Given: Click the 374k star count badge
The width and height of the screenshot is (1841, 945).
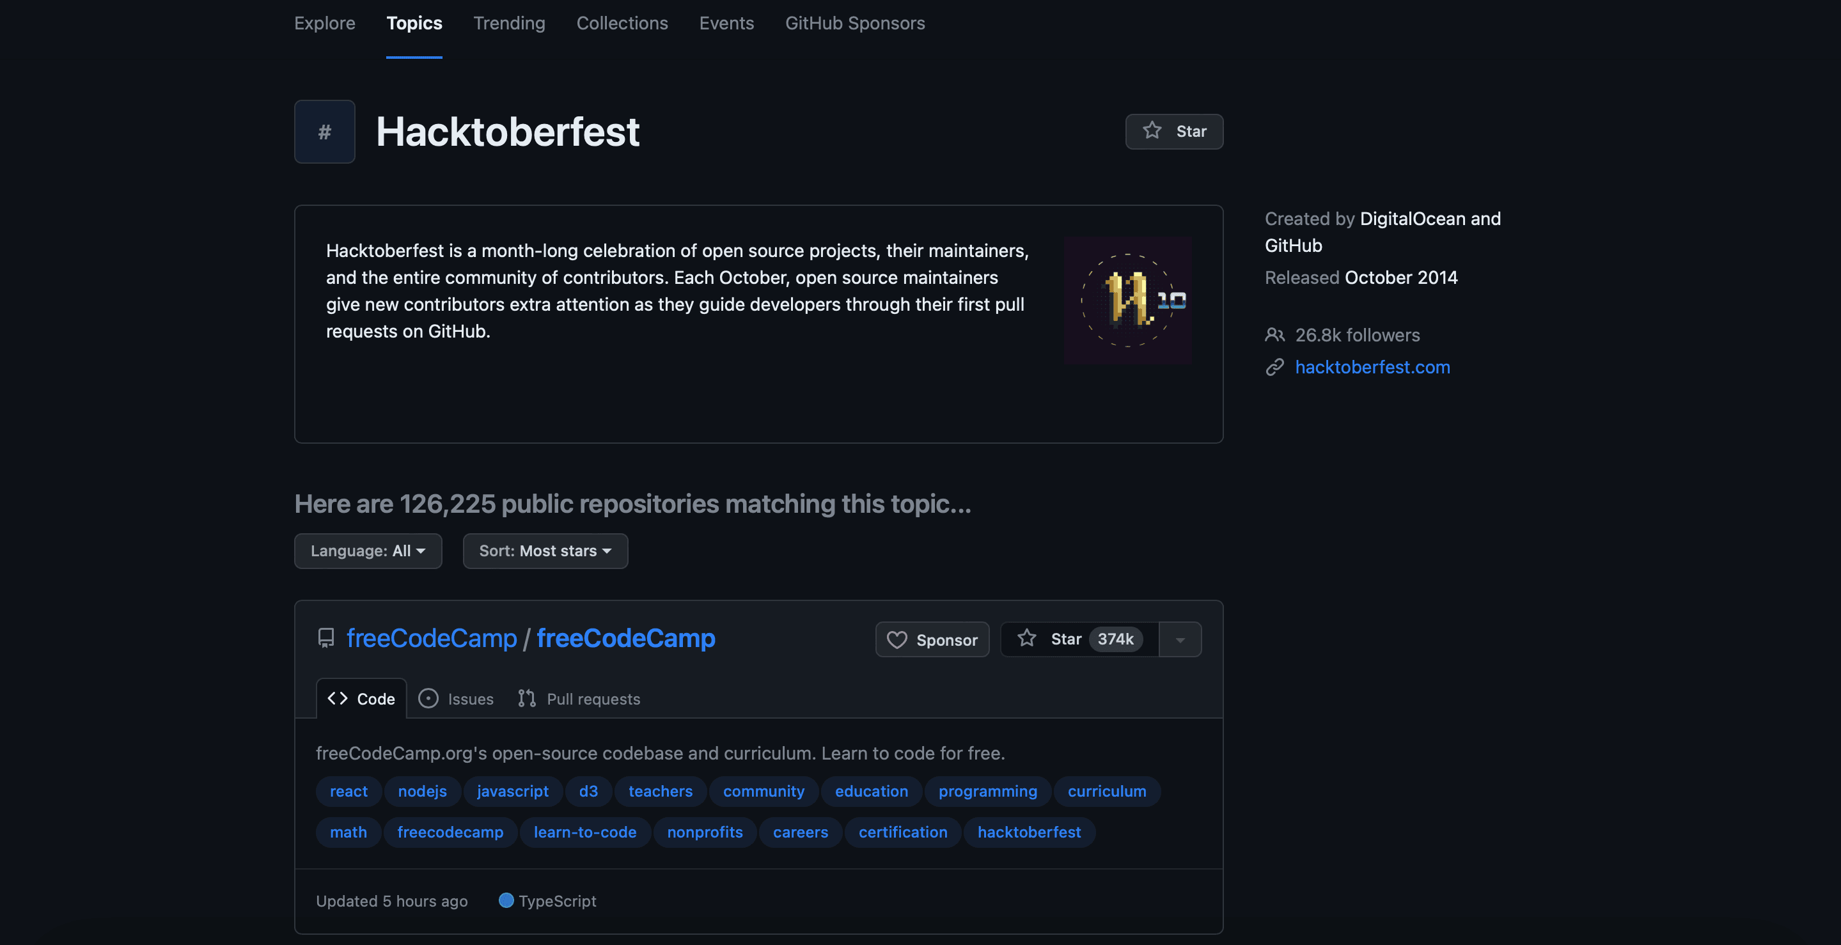Looking at the screenshot, I should 1116,639.
